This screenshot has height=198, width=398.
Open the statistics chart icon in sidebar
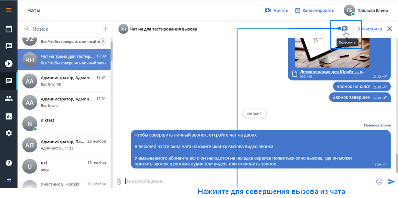pyautogui.click(x=9, y=116)
